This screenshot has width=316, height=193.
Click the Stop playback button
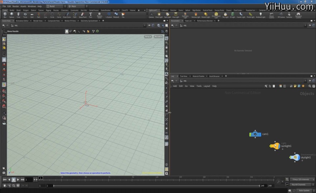coord(14,179)
